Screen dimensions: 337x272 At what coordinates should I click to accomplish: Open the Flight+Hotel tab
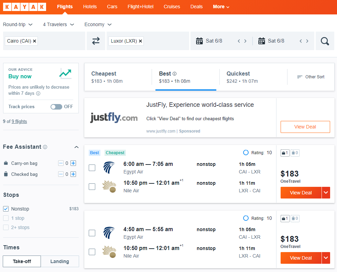point(141,7)
